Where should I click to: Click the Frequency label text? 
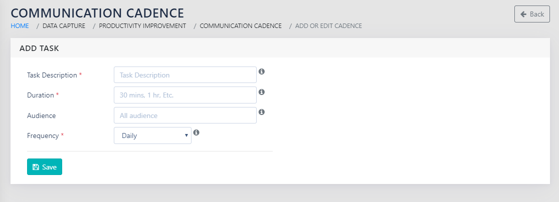43,135
